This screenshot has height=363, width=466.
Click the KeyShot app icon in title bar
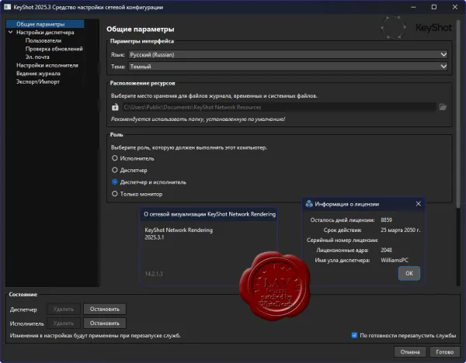7,7
